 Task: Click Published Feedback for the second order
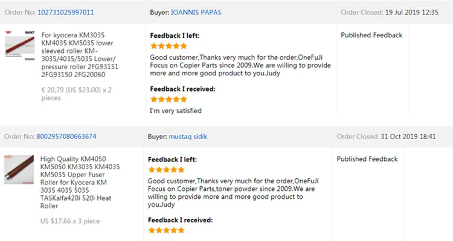(367, 159)
